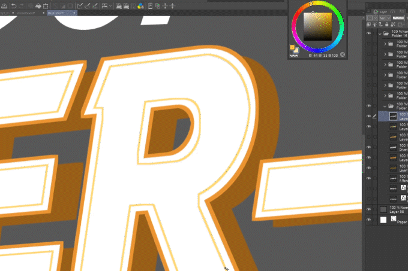Toggle visibility of Layer 58
Screen dimensions: 408x271
368,209
